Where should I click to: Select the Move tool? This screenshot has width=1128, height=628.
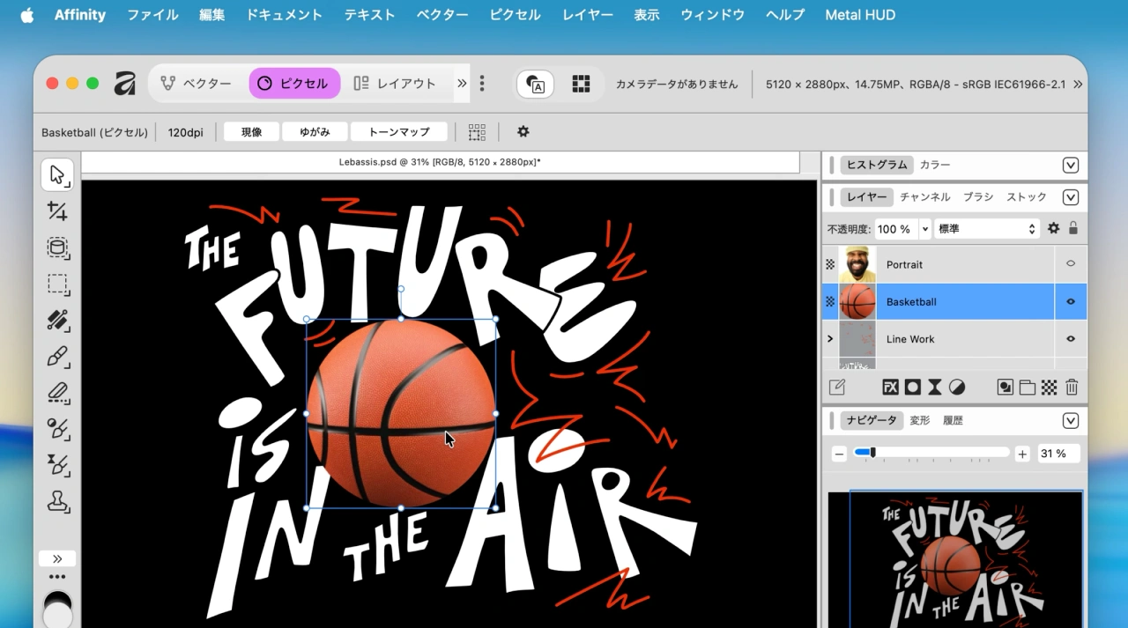(x=57, y=174)
